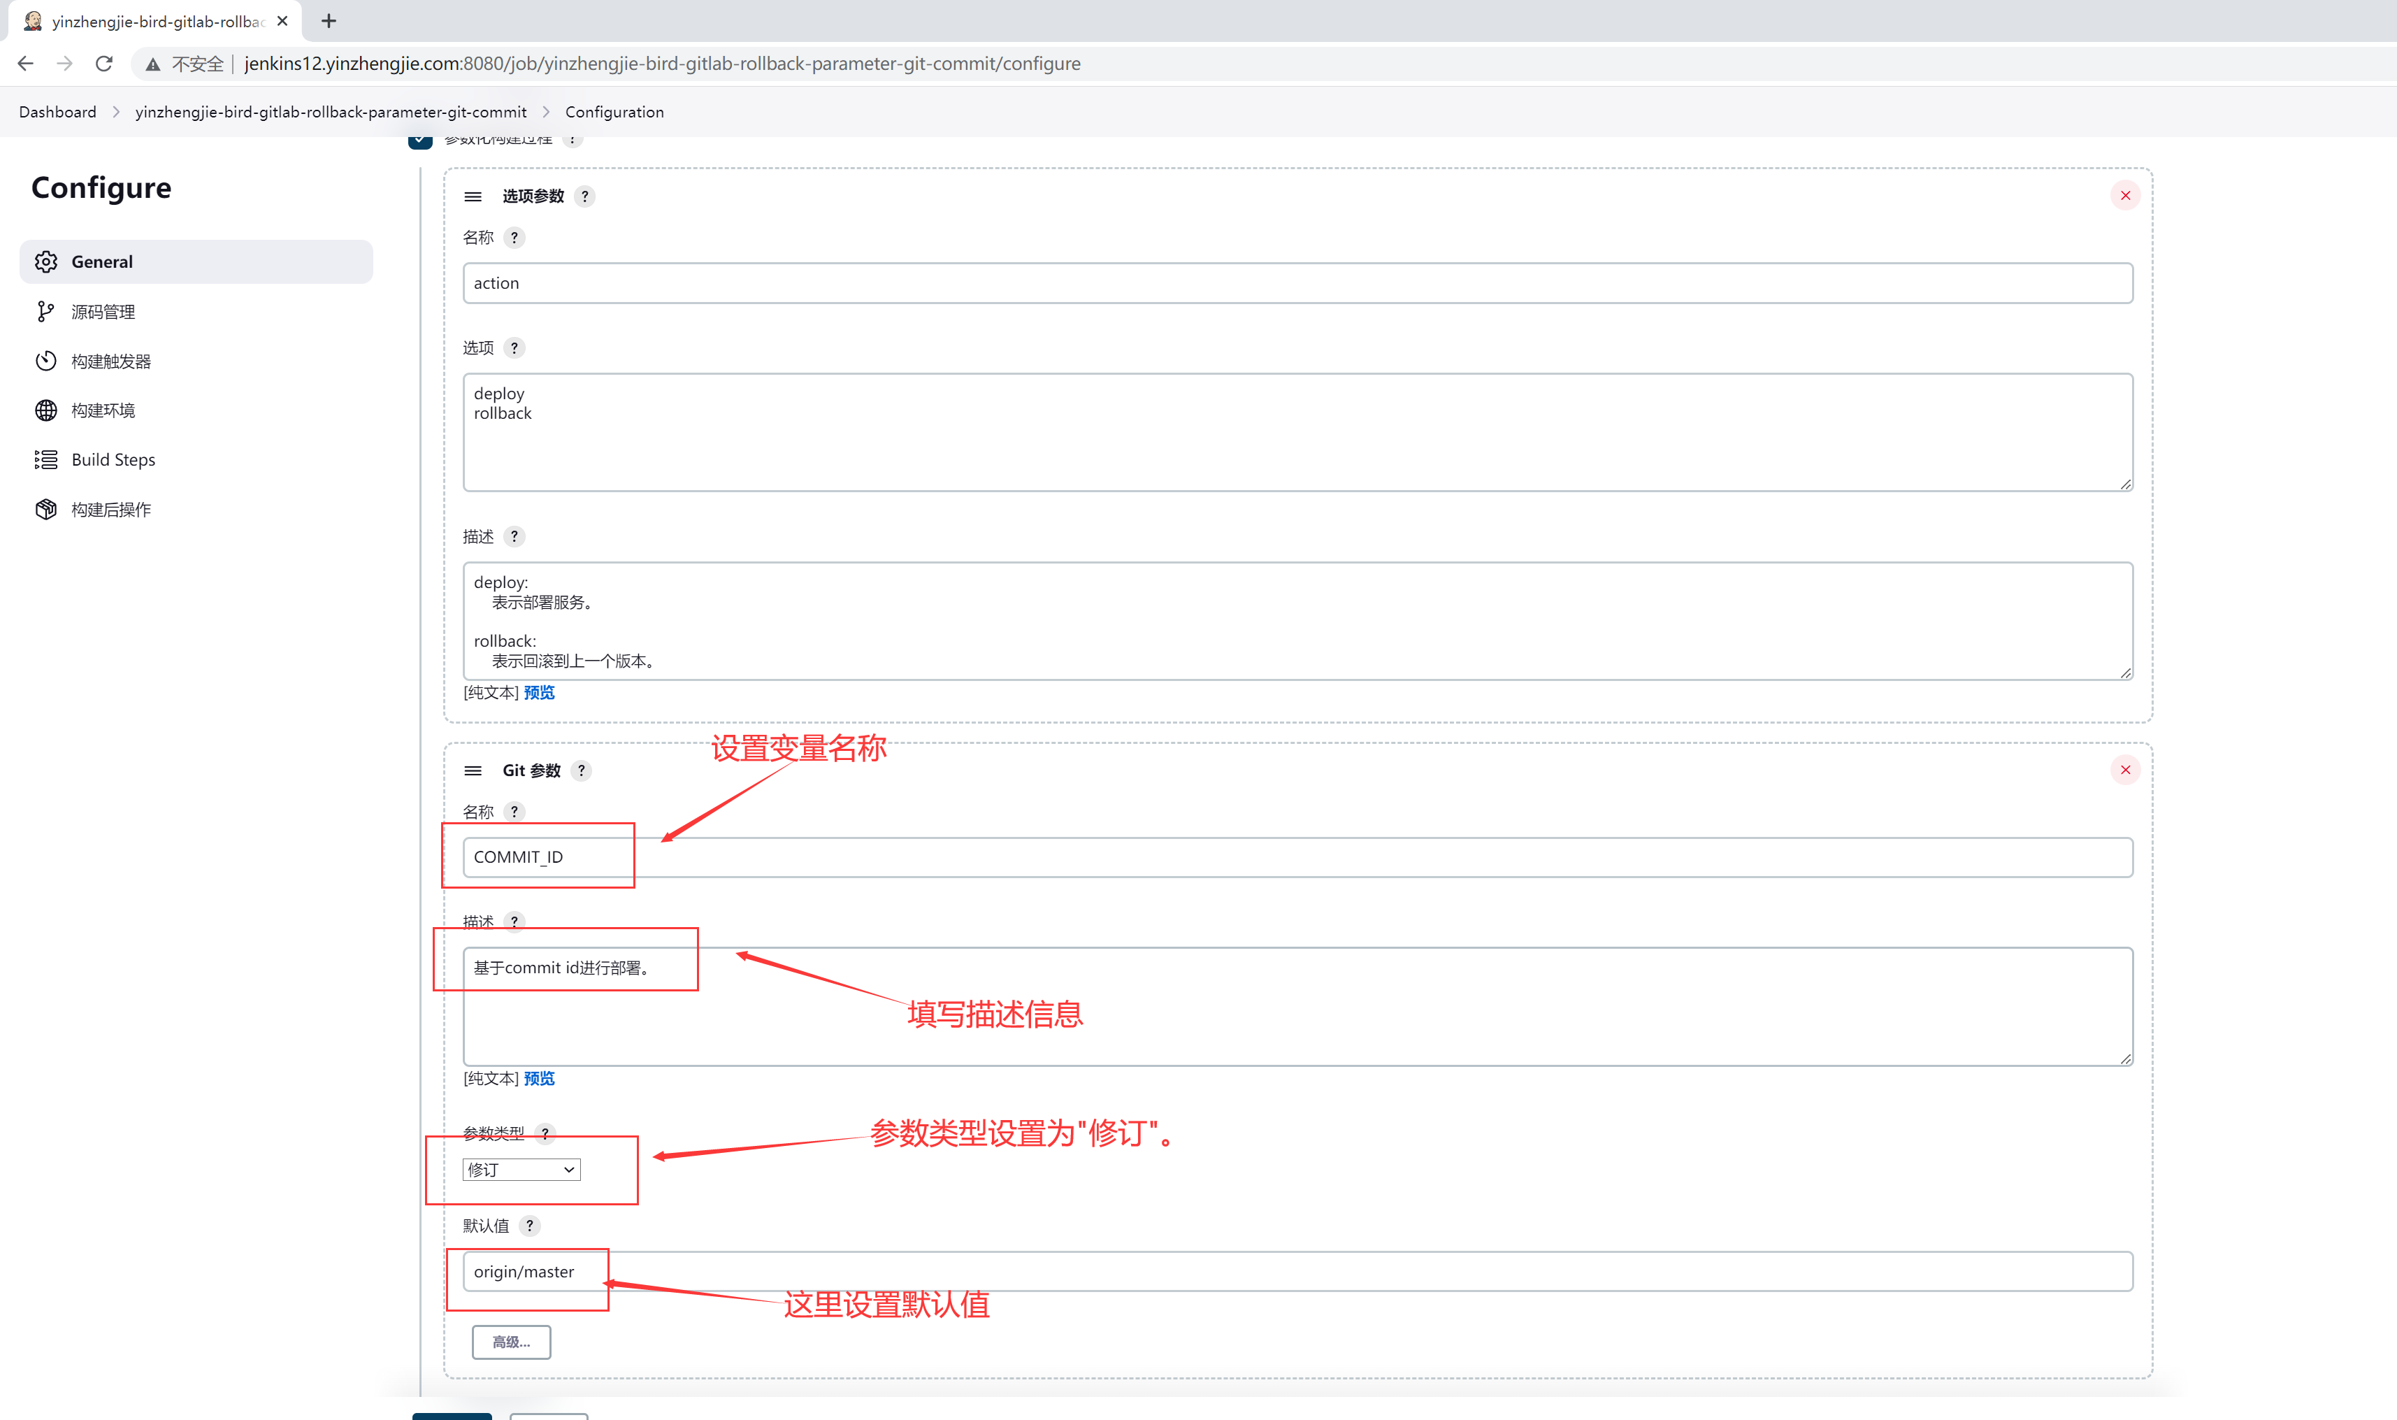Expand 高级... advanced options
The width and height of the screenshot is (2397, 1420).
tap(511, 1342)
